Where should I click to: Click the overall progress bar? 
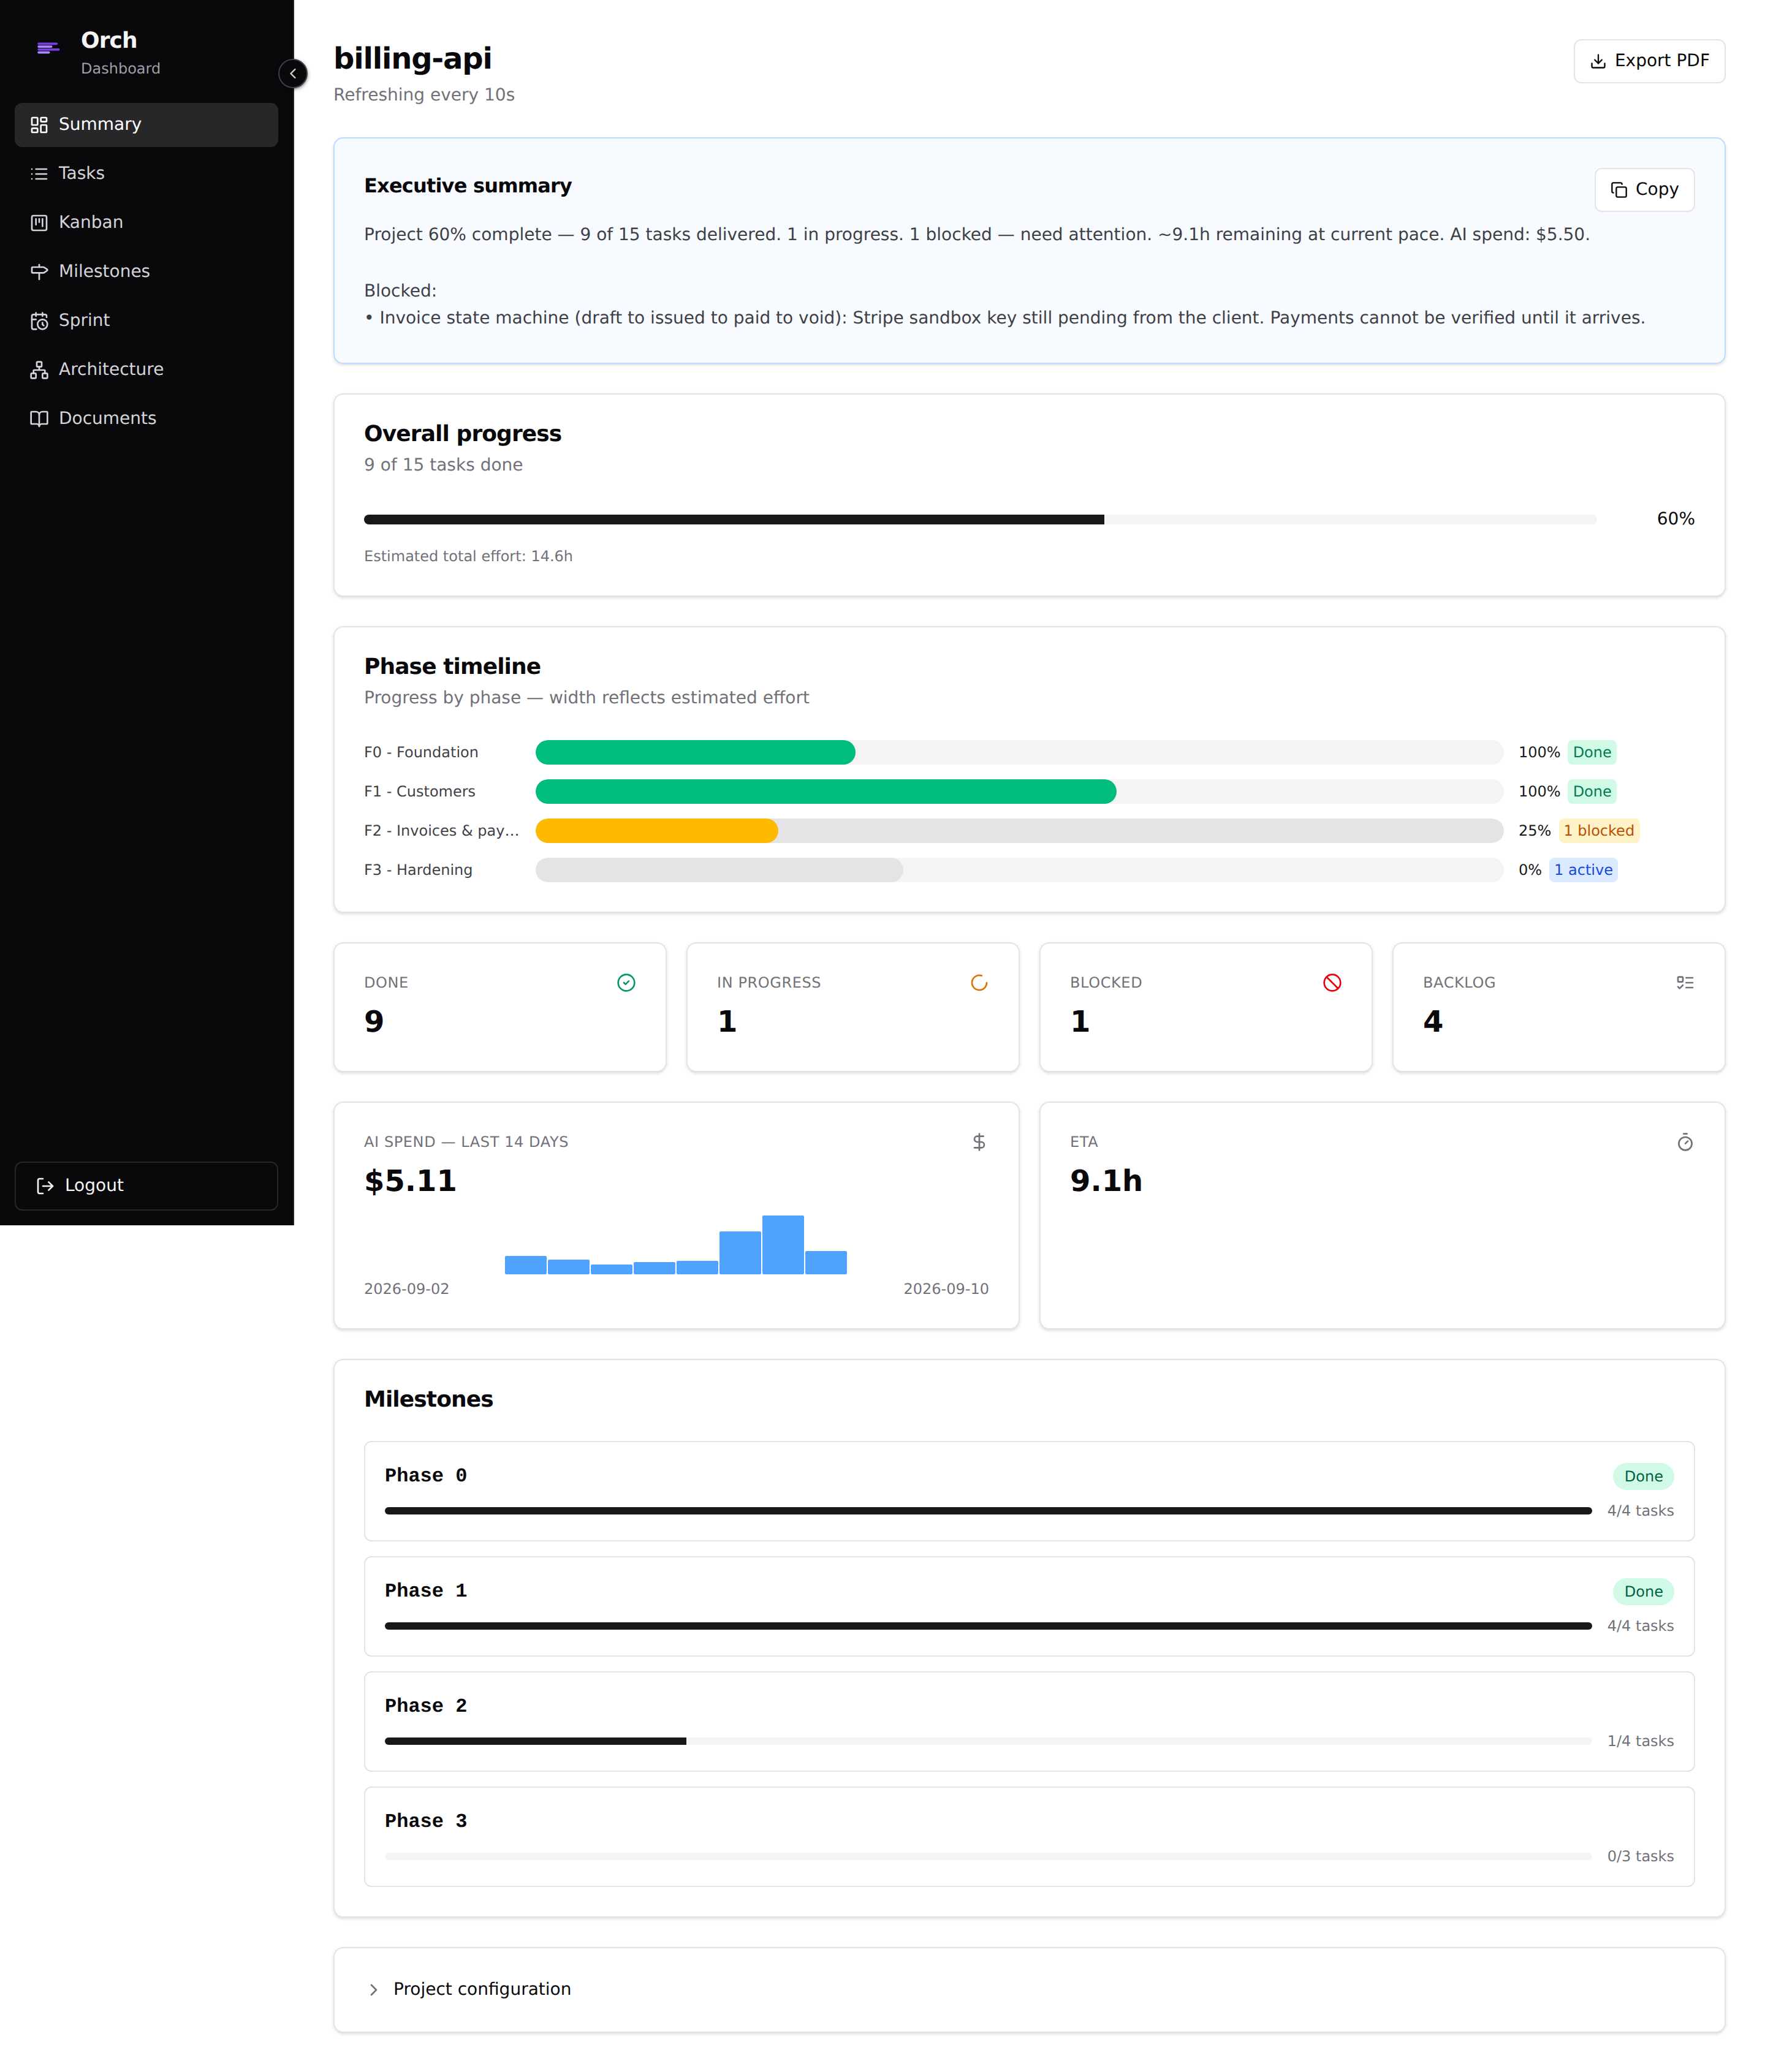pyautogui.click(x=979, y=520)
